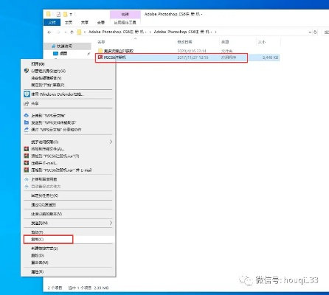Click the greyed auto backup folder icon
This screenshot has height=295, width=329.
click(x=27, y=187)
